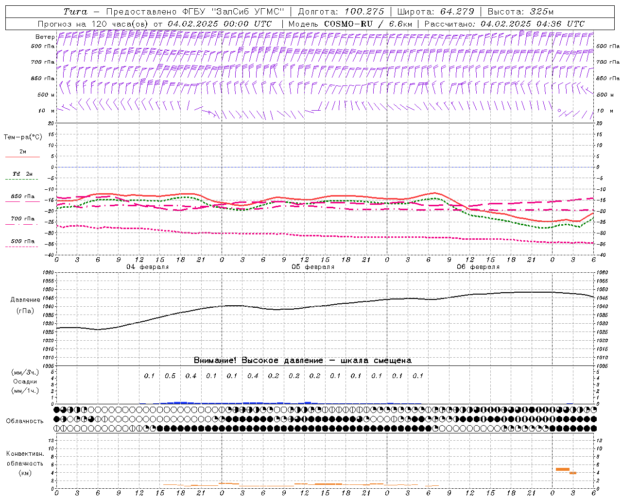Click the 700 гПа temperature legend entry
The image size is (622, 497).
tap(23, 219)
